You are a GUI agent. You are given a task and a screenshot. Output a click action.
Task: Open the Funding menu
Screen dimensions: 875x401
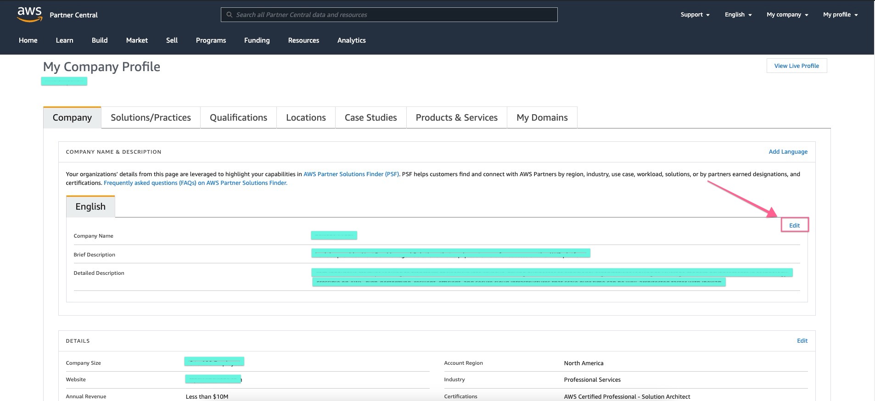click(257, 40)
